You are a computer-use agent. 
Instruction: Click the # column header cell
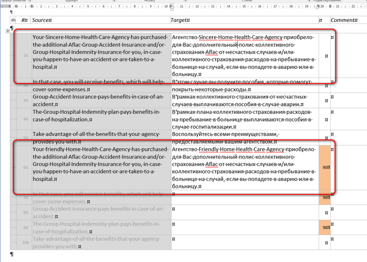click(x=24, y=20)
